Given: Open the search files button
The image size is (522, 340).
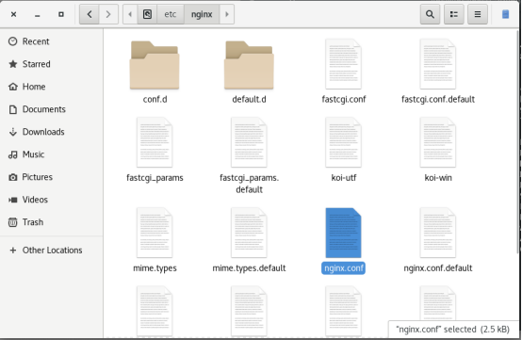Looking at the screenshot, I should (x=430, y=14).
